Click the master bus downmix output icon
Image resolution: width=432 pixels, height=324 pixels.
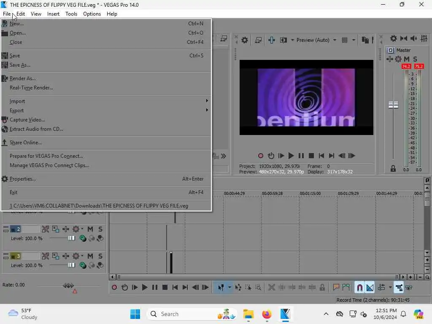click(404, 38)
